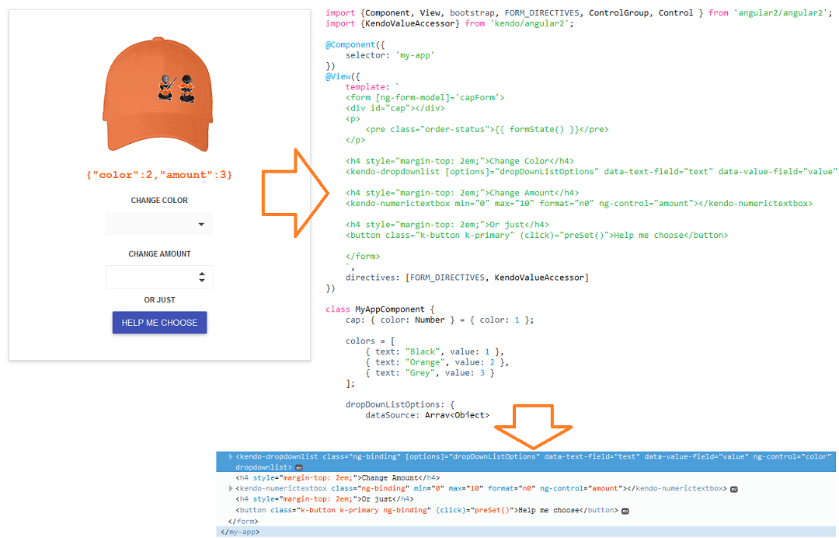Click the KendoValueAccessor import line
Image resolution: width=839 pixels, height=538 pixels.
(x=450, y=23)
